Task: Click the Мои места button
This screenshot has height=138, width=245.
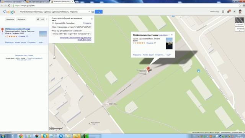Action: 21,19
